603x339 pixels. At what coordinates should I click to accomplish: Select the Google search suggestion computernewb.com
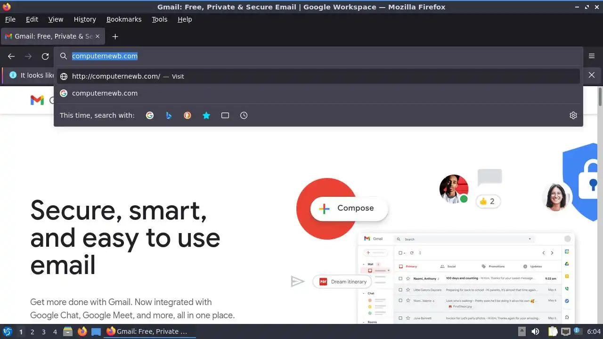pos(318,93)
